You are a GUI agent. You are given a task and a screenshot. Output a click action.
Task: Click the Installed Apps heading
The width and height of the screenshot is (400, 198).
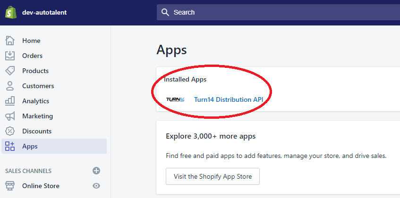pos(185,79)
